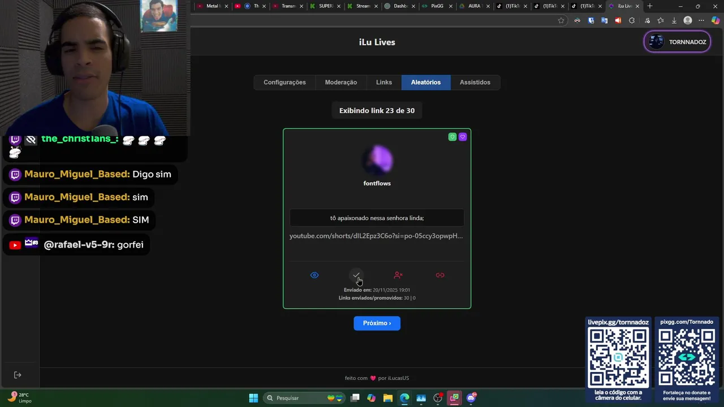Click the logout icon at bottom left
This screenshot has width=724, height=407.
pos(18,375)
